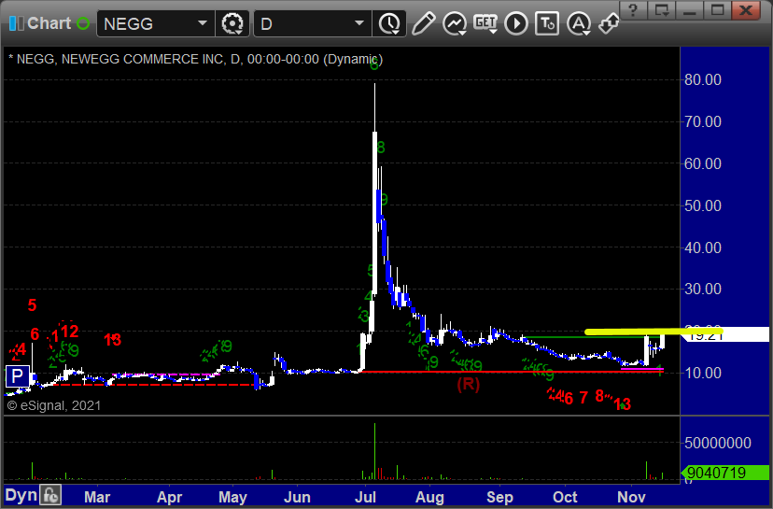Screen dimensions: 773x509
Task: Click the 50.00 price axis label
Action: click(x=702, y=205)
